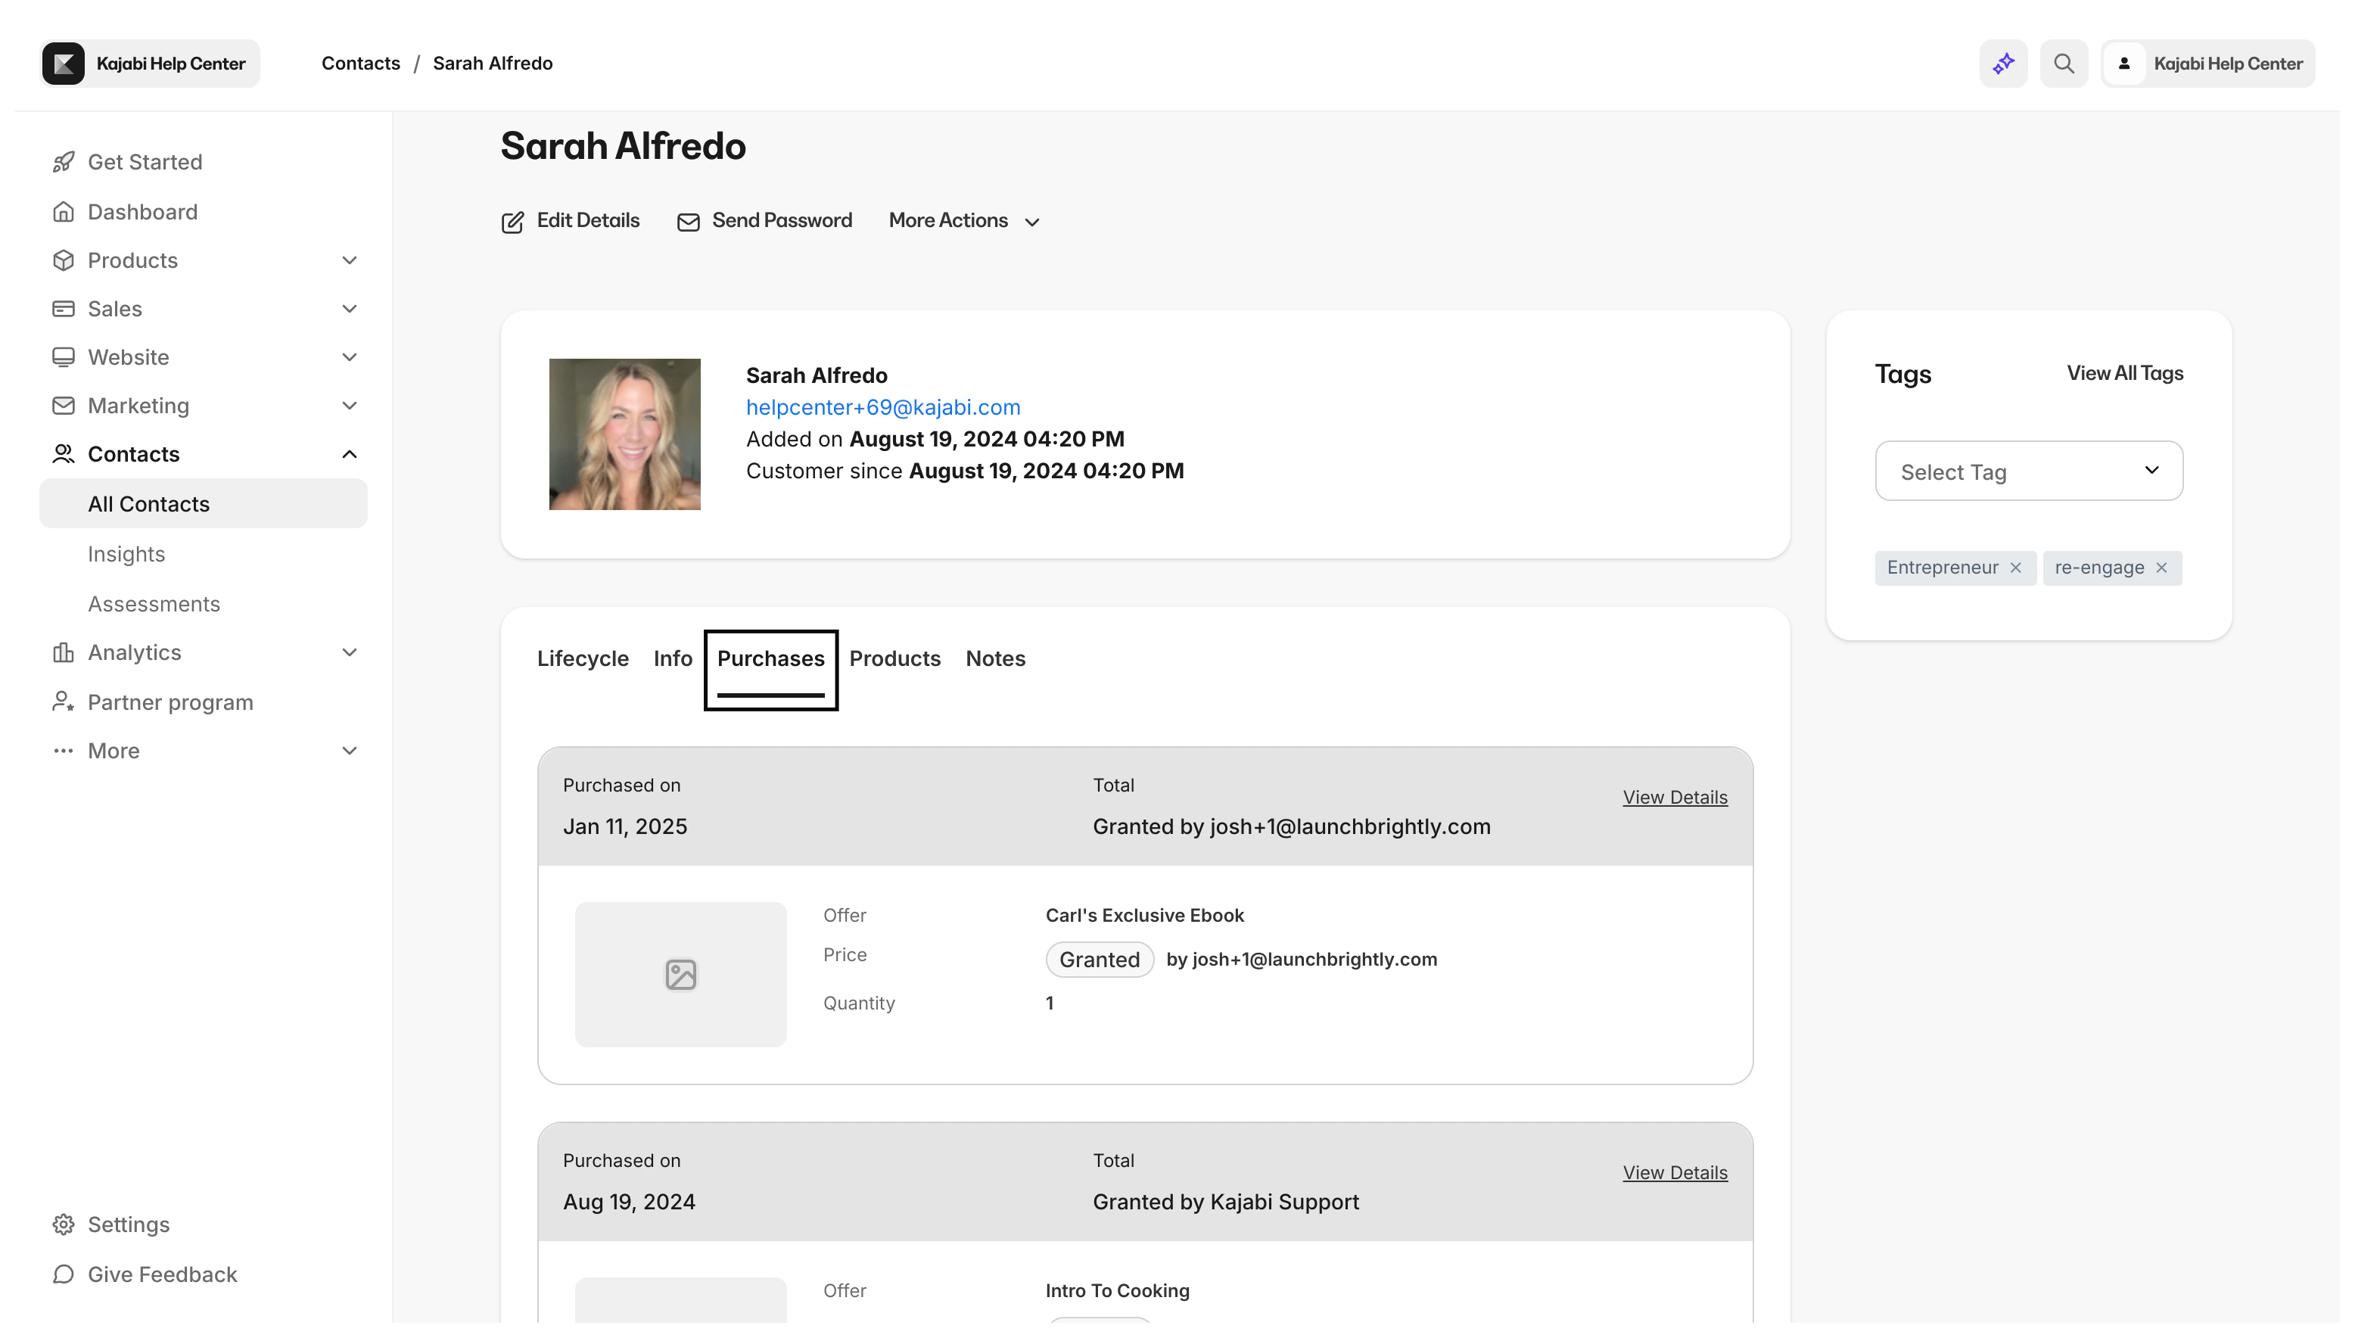Screen dimensions: 2355x1338
Task: Click the Get Started rocket icon
Action: point(64,162)
